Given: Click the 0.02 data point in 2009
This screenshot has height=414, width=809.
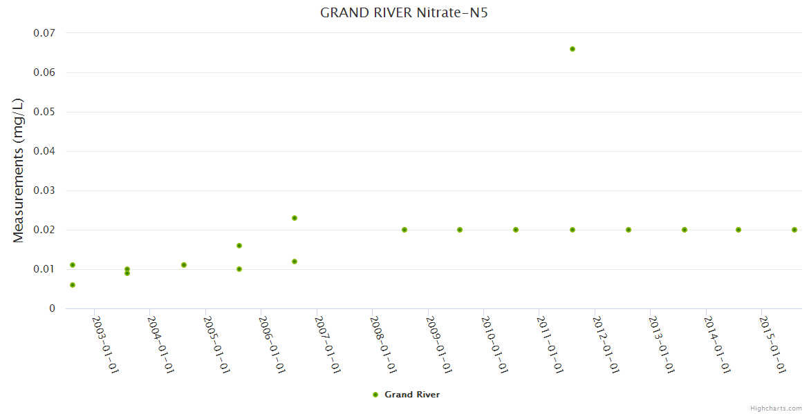Looking at the screenshot, I should [460, 230].
